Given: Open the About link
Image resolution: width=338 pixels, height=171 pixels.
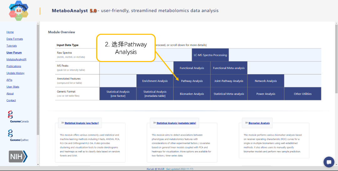Looking at the screenshot, I should coord(10,93).
